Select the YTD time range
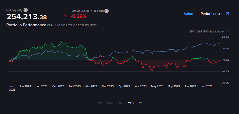Screen dimensions: 239x114 [x=131, y=103]
